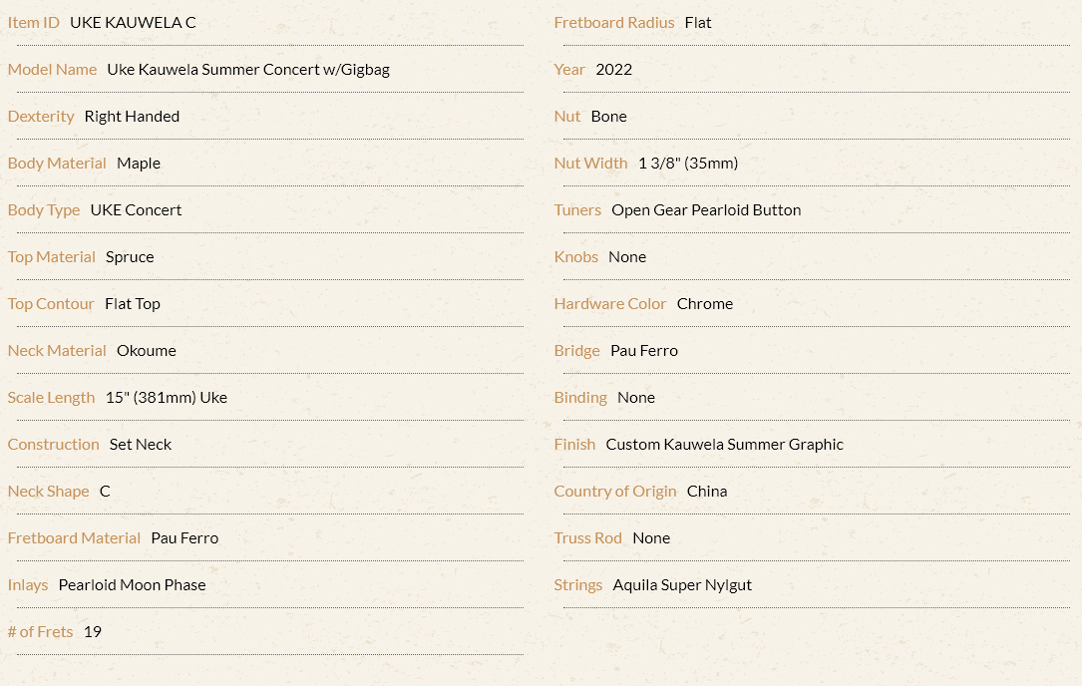Click the Fretboard Radius label

point(614,23)
